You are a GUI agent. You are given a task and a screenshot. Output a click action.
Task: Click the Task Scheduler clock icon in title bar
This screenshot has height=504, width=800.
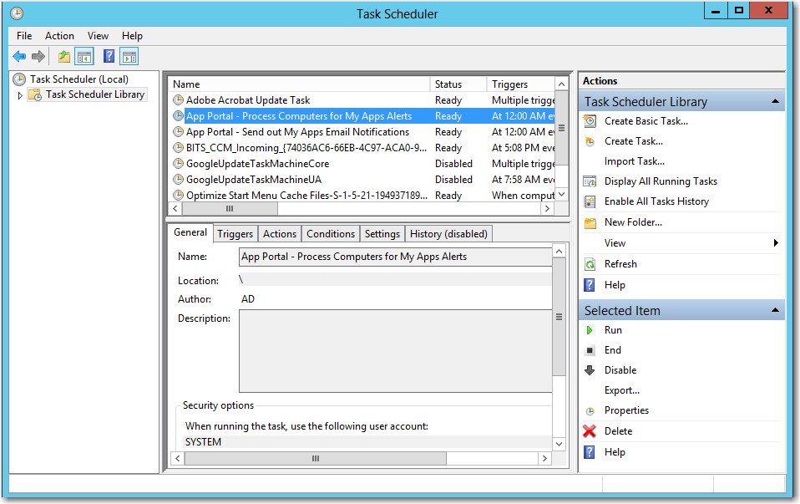pos(17,13)
